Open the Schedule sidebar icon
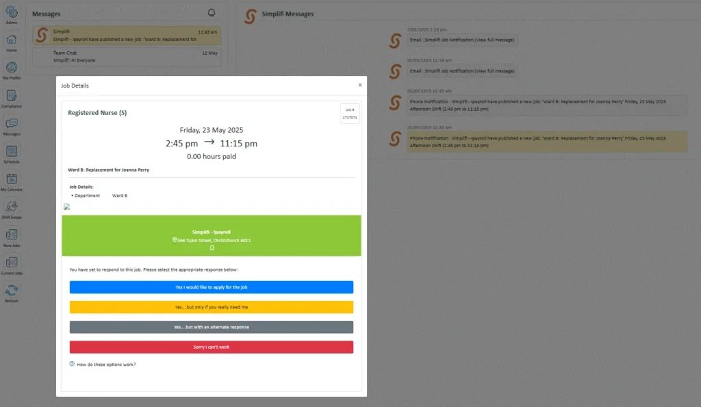Screen dimensions: 701x407 click(12, 151)
